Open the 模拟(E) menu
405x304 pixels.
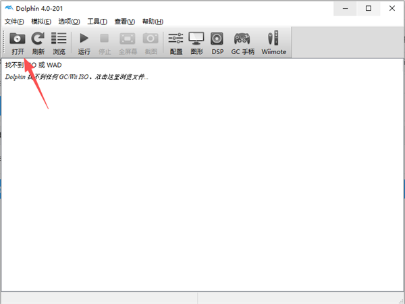(41, 22)
